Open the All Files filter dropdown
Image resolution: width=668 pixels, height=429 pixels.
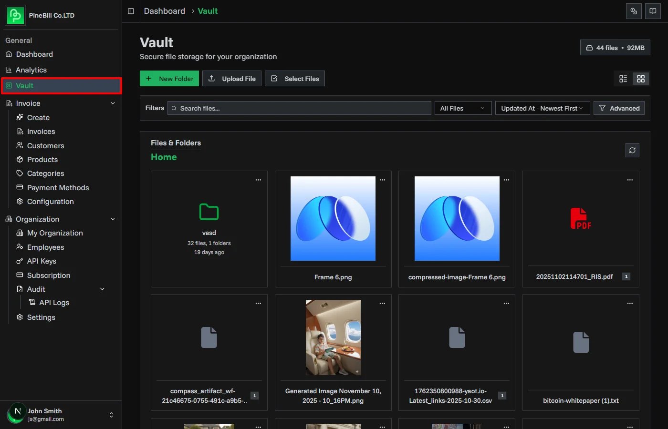pyautogui.click(x=462, y=108)
